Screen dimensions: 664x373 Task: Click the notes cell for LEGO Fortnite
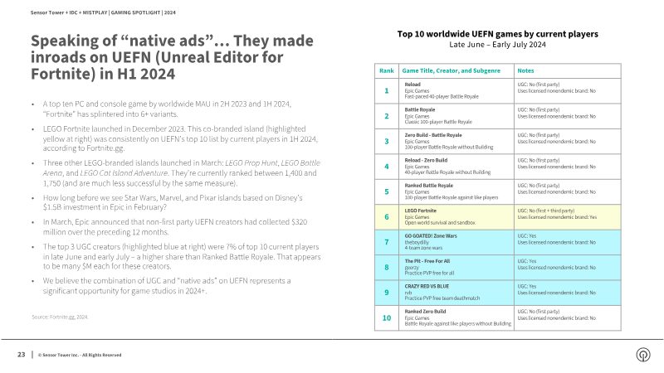pos(568,217)
